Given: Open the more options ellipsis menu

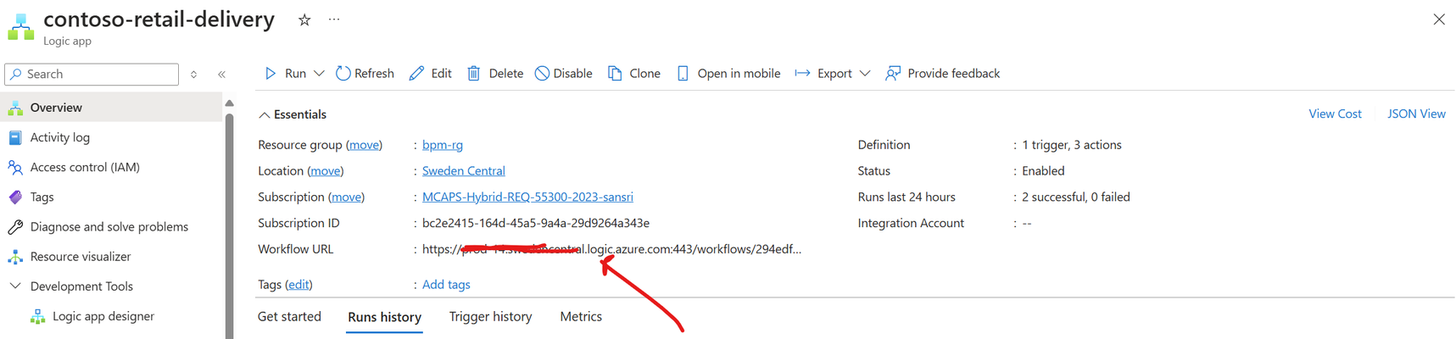Looking at the screenshot, I should tap(334, 19).
